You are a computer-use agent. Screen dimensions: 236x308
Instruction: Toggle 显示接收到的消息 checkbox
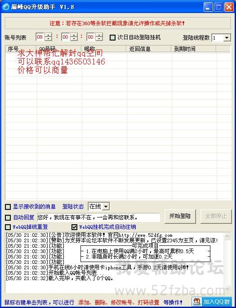coord(8,207)
